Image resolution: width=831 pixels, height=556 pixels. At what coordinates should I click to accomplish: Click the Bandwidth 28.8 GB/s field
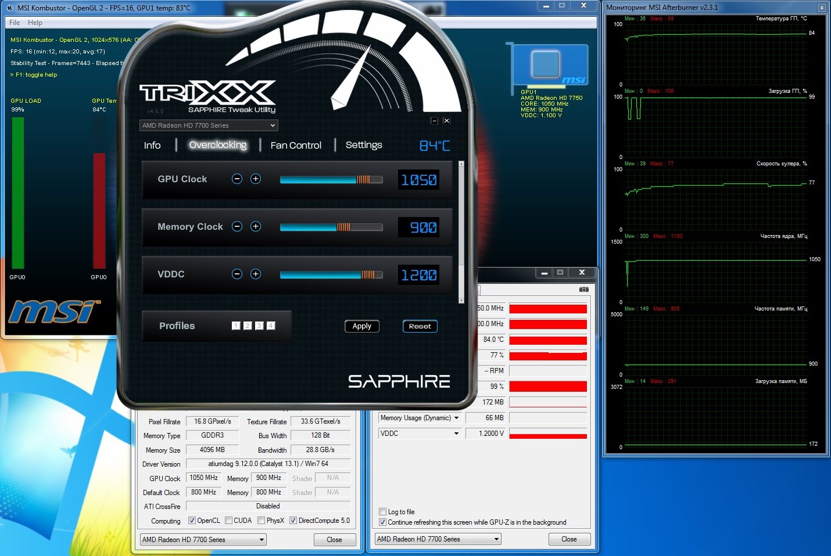pyautogui.click(x=320, y=450)
